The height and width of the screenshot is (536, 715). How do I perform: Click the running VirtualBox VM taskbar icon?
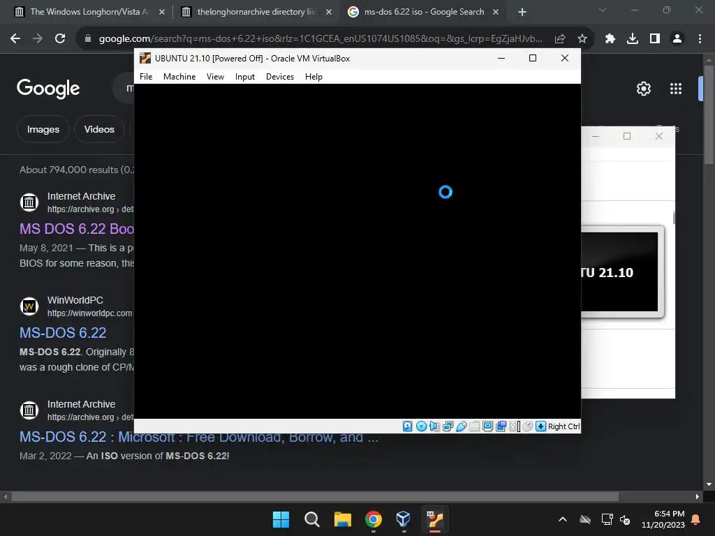point(434,519)
